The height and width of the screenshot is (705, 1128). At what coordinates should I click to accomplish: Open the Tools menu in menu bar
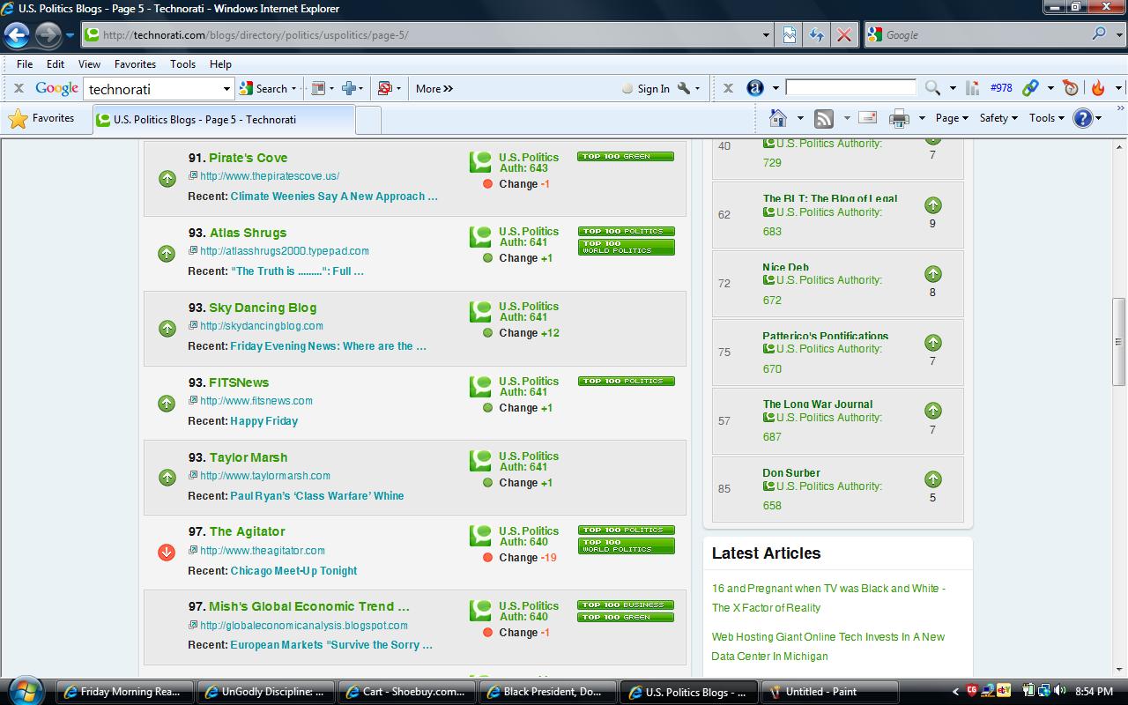(182, 64)
